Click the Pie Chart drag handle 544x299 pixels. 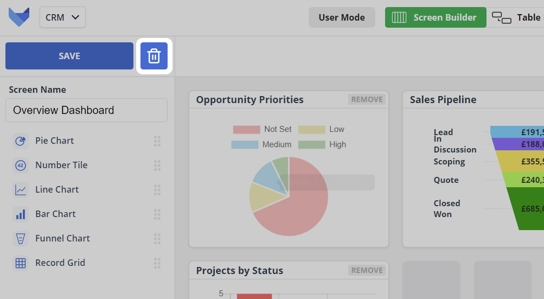pos(157,141)
